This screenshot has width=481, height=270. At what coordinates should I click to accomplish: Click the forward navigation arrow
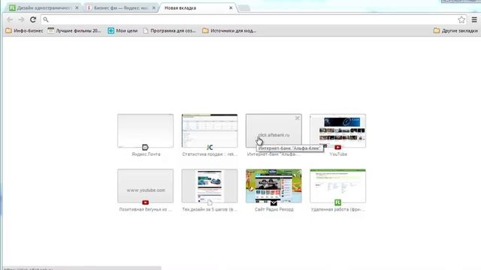click(x=21, y=19)
